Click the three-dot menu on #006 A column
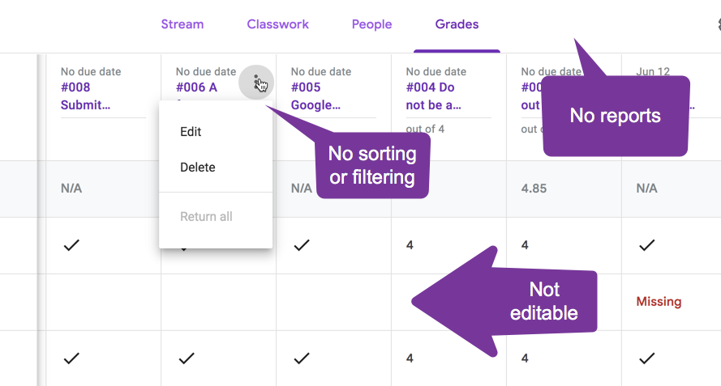Screen dimensions: 721x386 [256, 83]
